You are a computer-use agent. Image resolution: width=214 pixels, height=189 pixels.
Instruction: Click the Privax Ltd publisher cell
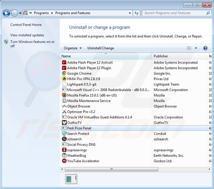click(161, 79)
